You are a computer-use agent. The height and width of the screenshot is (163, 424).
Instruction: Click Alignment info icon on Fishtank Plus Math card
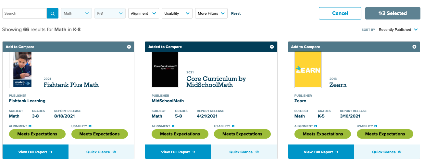click(30, 126)
